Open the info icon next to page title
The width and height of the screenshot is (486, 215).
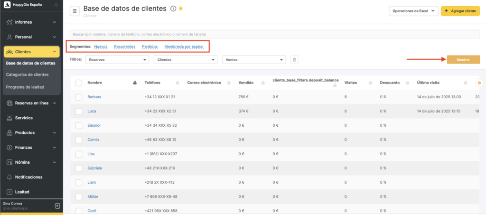click(x=173, y=9)
